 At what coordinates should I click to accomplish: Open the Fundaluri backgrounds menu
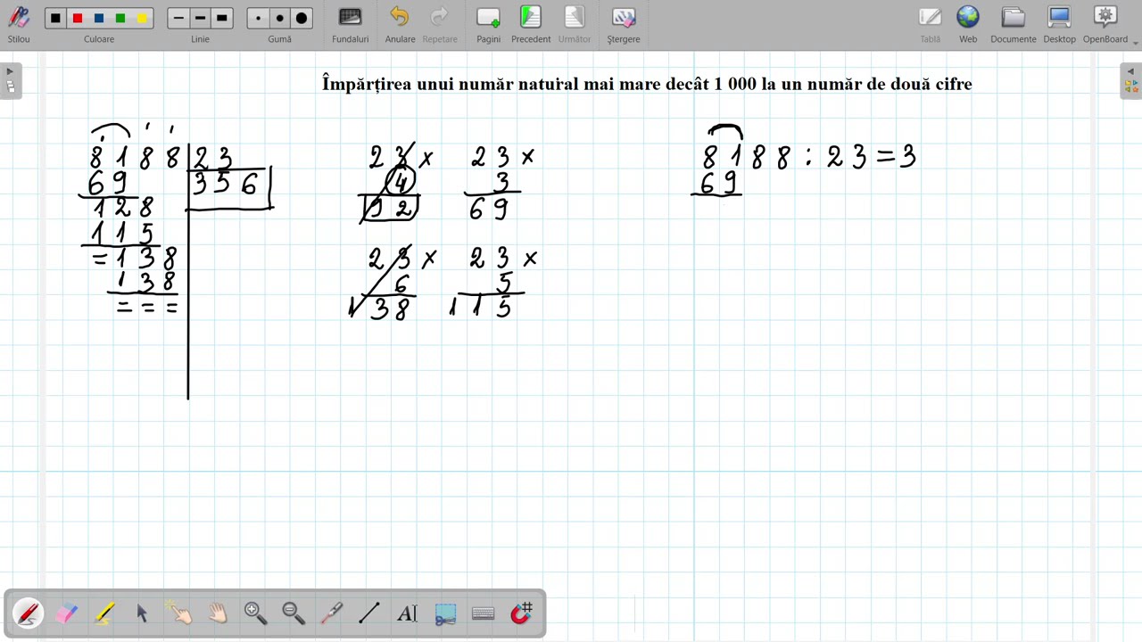click(x=350, y=24)
